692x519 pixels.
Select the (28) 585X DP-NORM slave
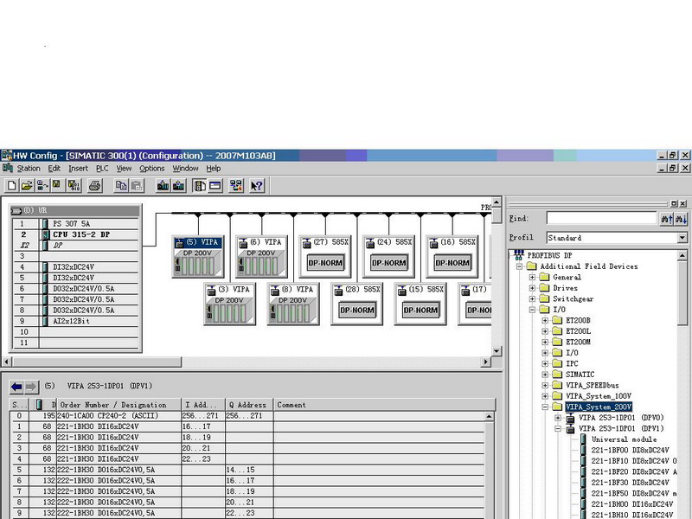[x=357, y=304]
